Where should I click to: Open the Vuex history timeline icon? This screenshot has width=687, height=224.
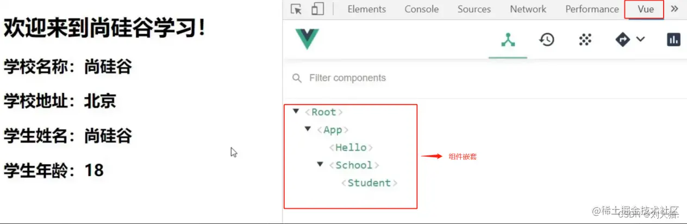(546, 40)
